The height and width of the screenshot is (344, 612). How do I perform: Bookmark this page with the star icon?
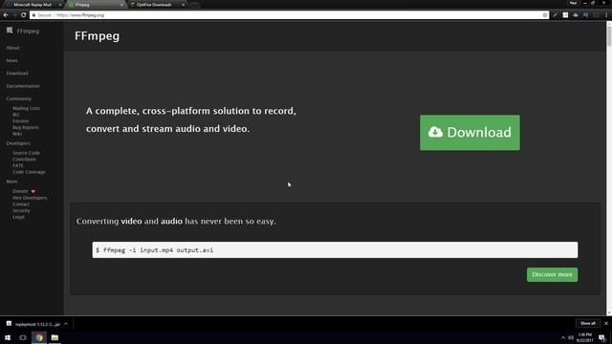545,15
